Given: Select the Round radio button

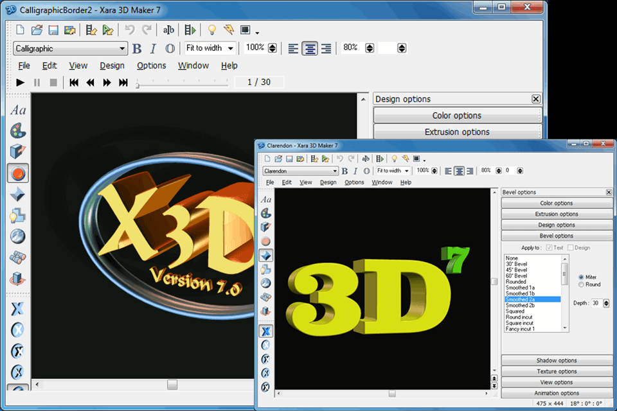Looking at the screenshot, I should (x=581, y=284).
